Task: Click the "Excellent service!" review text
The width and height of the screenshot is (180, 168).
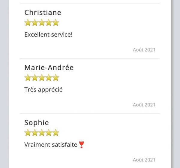Action: tap(48, 34)
